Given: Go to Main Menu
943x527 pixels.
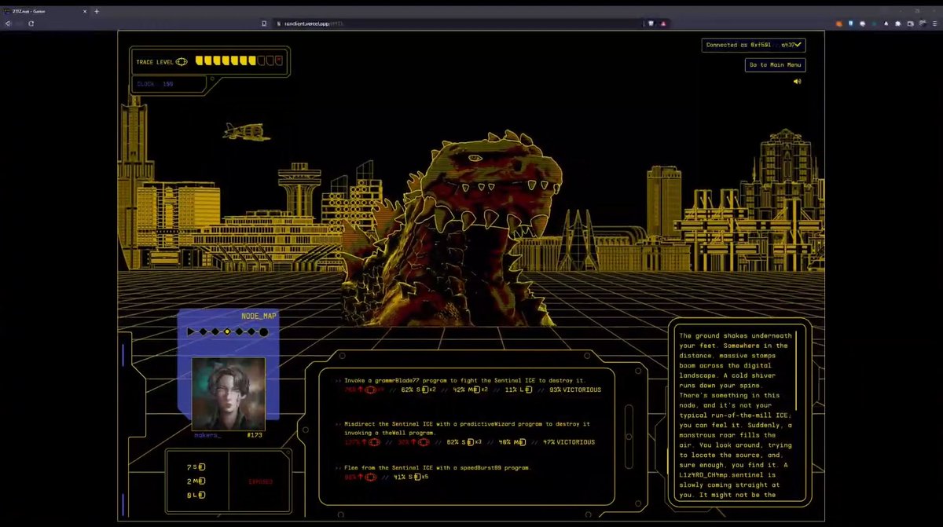Looking at the screenshot, I should (x=775, y=64).
